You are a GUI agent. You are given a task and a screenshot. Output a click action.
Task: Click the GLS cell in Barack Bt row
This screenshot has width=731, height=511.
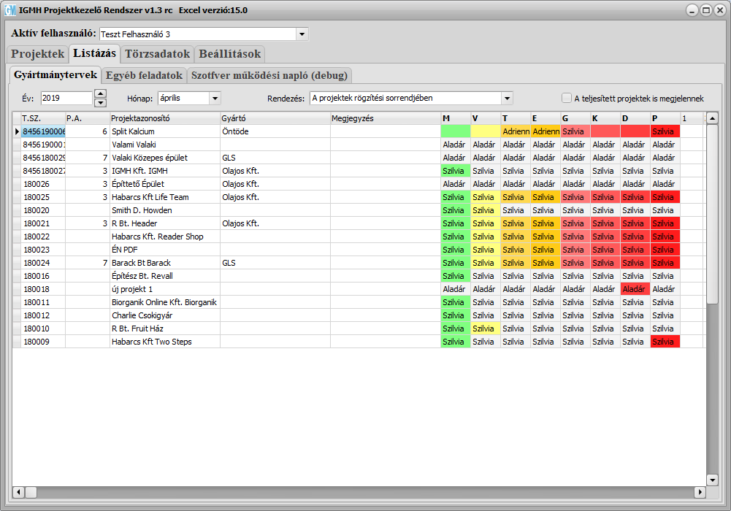275,263
